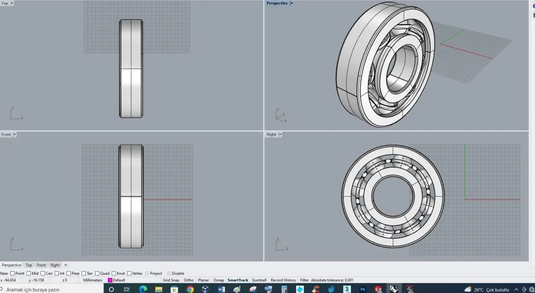Open the Default layer selector in status bar

tap(134, 280)
